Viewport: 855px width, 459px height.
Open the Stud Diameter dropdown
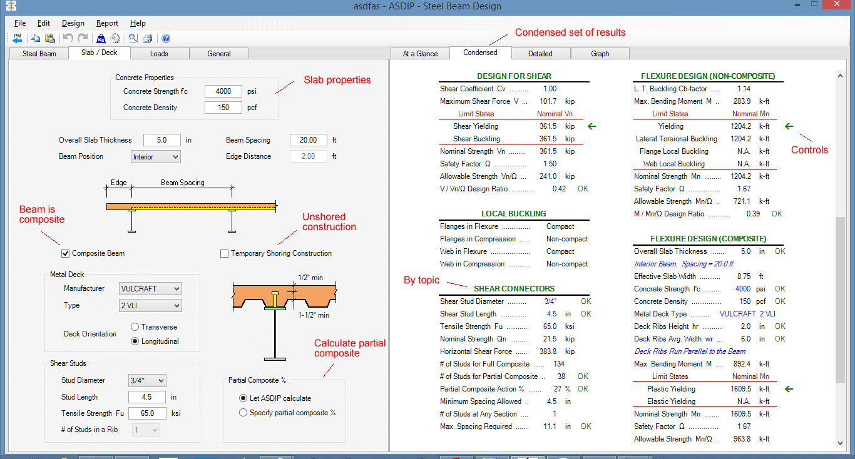coord(147,380)
